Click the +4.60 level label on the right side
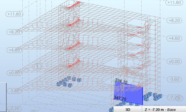 [174, 38]
